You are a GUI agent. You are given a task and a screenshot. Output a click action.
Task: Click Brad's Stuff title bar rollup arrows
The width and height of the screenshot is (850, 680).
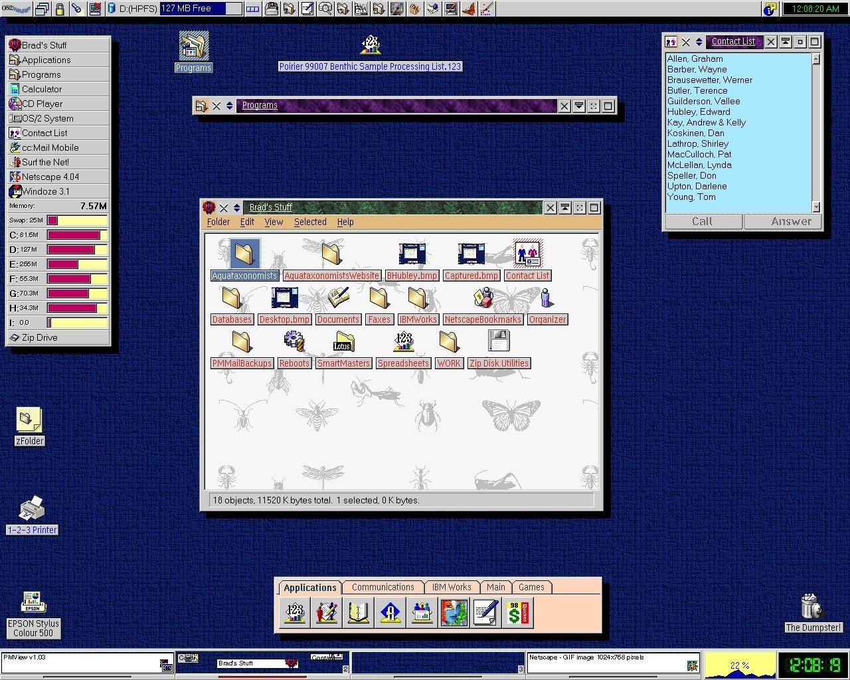236,207
